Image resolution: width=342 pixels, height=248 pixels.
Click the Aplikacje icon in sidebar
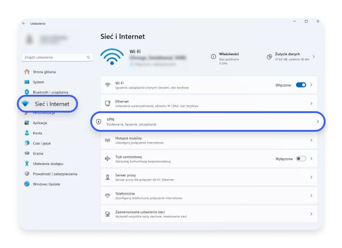[27, 123]
